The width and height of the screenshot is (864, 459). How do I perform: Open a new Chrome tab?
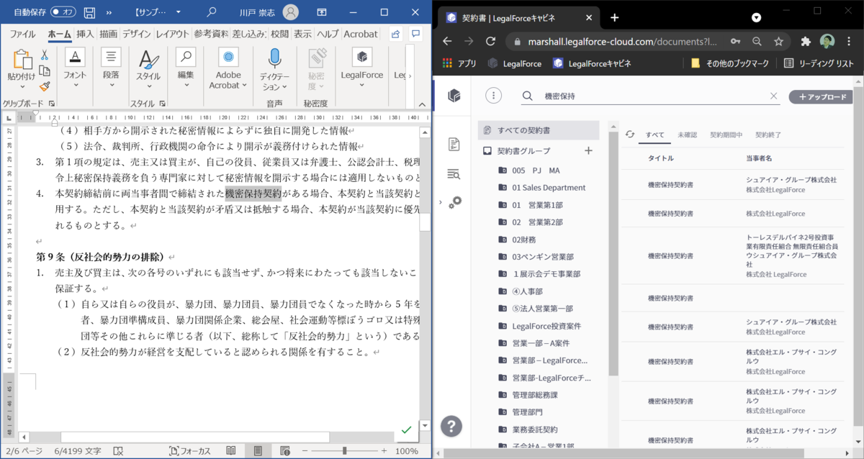pyautogui.click(x=615, y=17)
